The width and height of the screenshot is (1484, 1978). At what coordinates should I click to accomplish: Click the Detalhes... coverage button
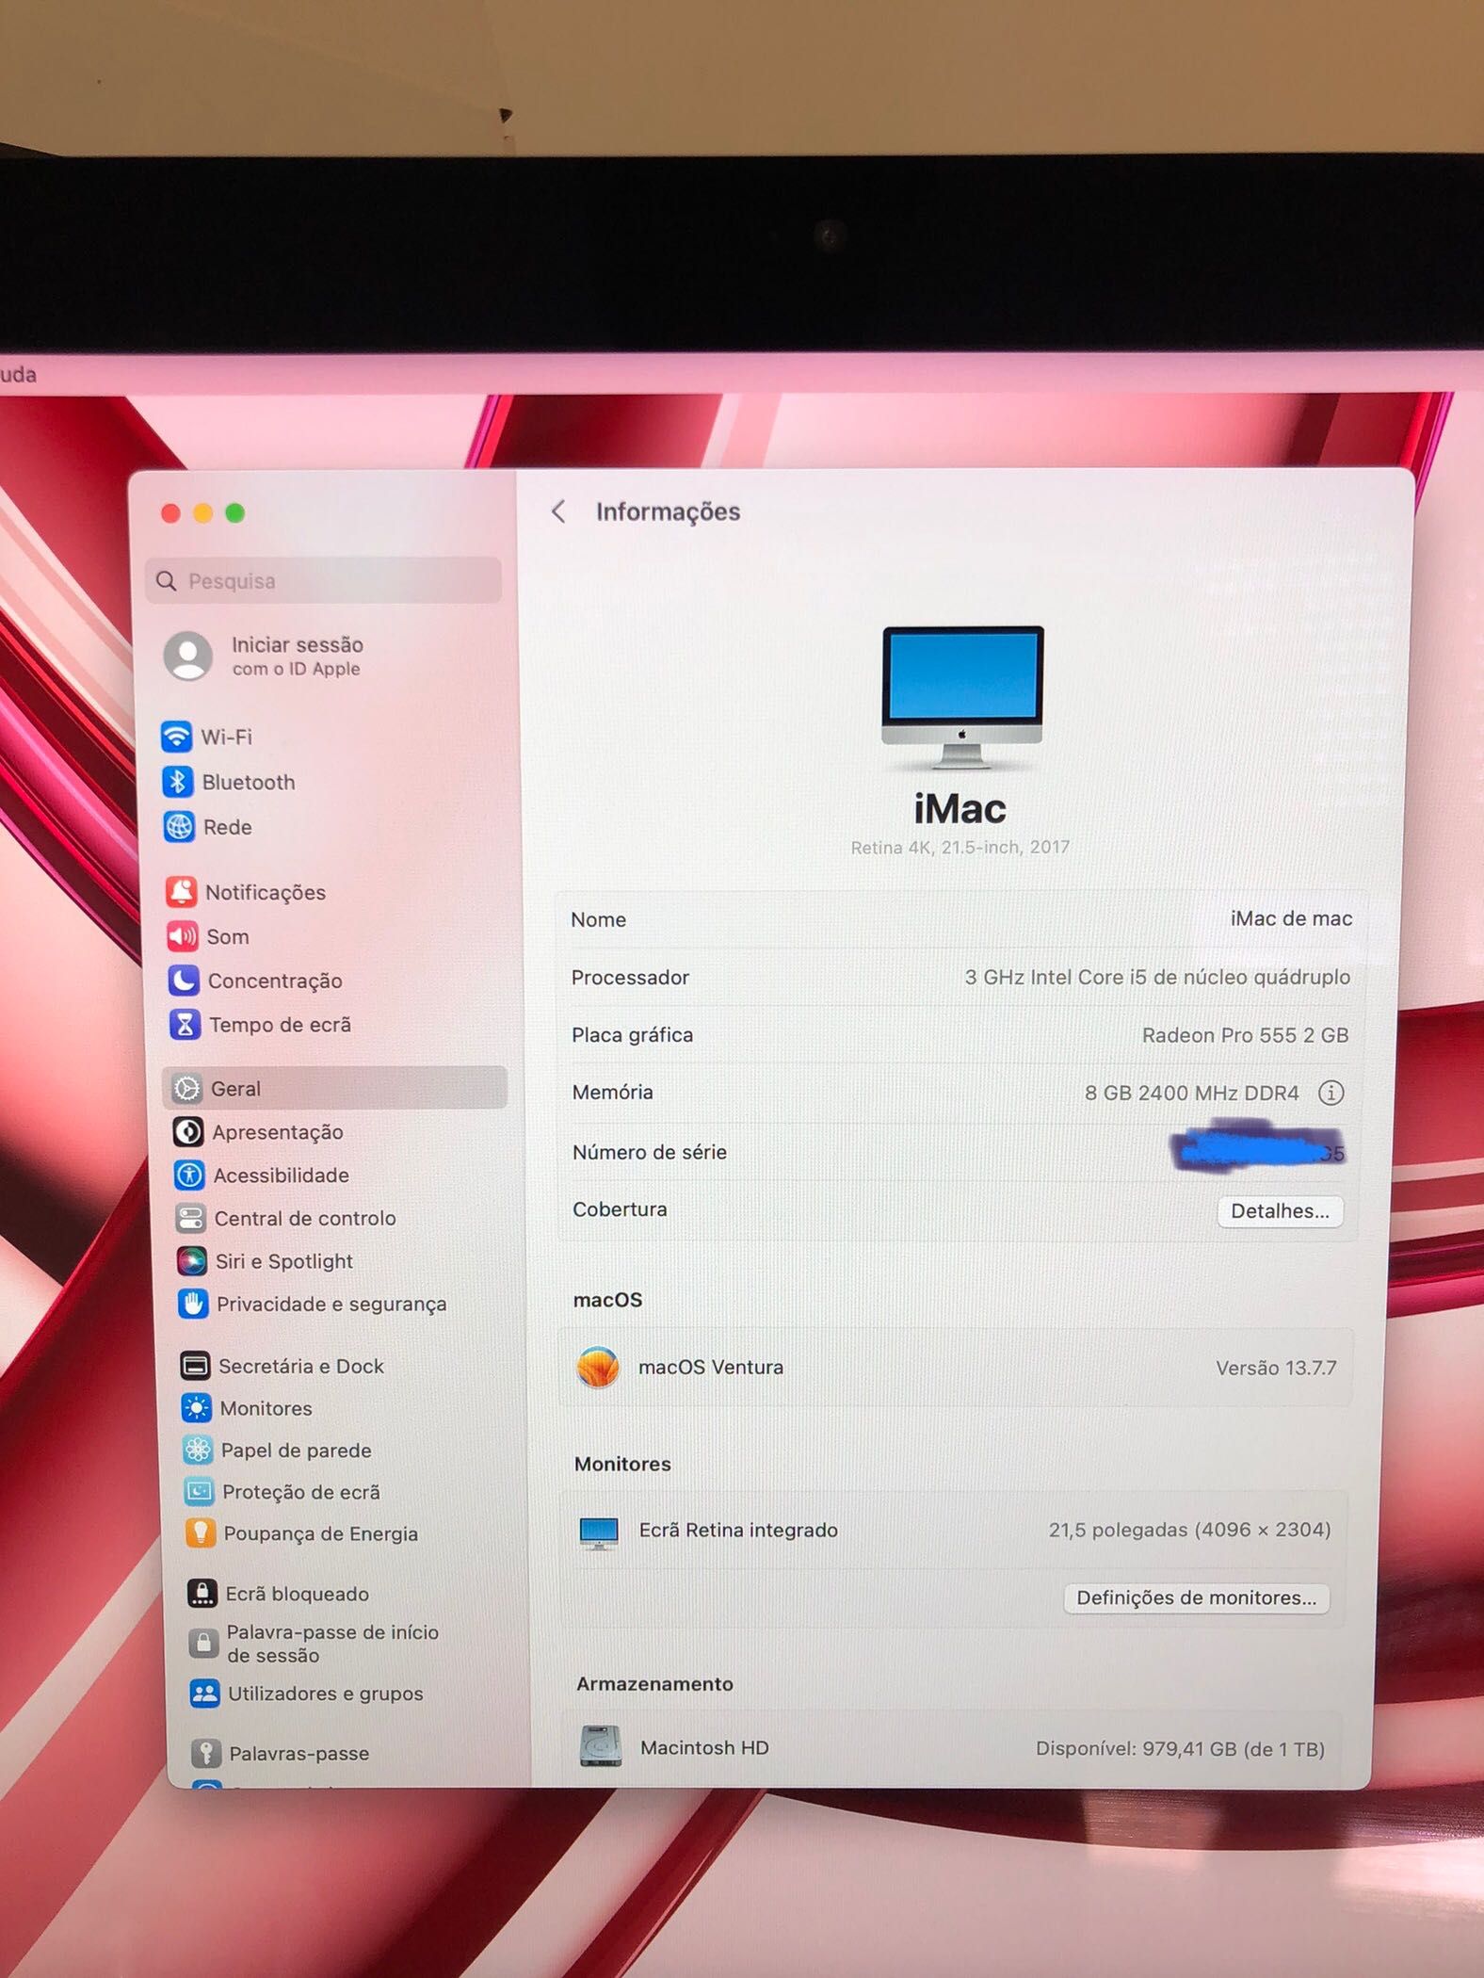click(x=1280, y=1211)
